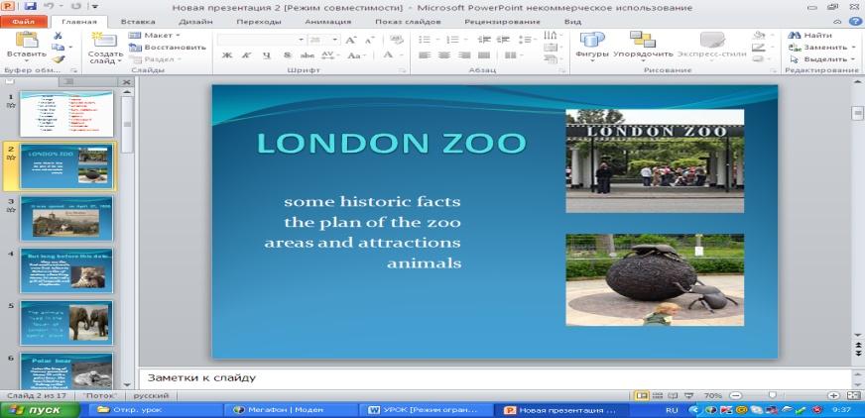Click the Copy icon
The width and height of the screenshot is (865, 418).
pyautogui.click(x=58, y=48)
